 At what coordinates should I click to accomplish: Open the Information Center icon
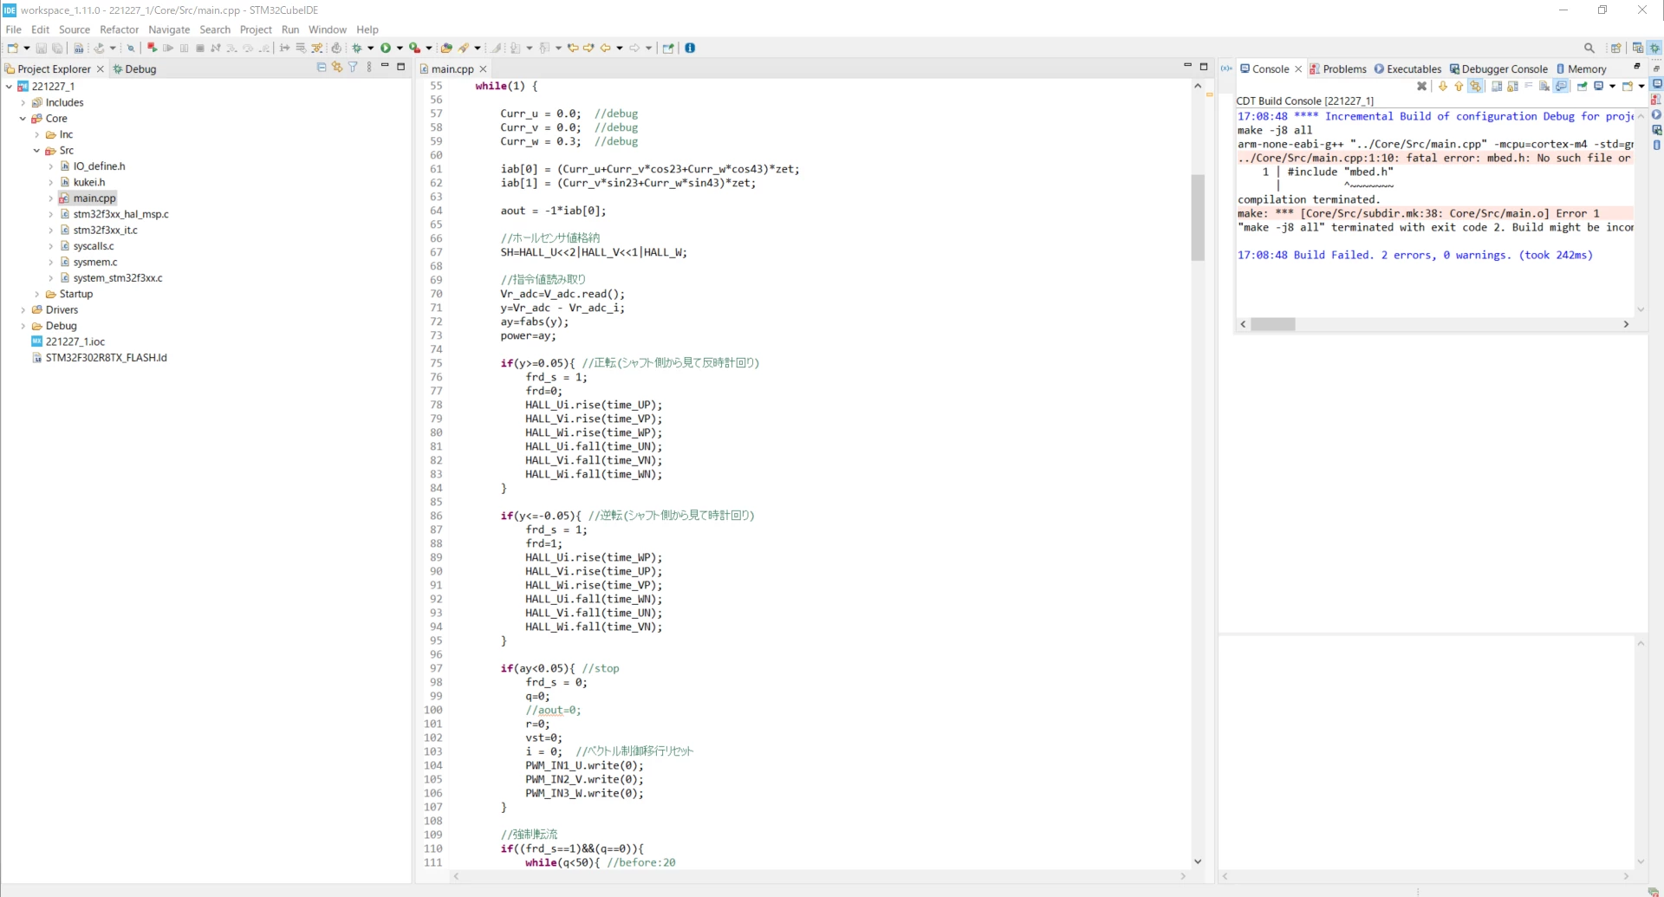pos(690,49)
